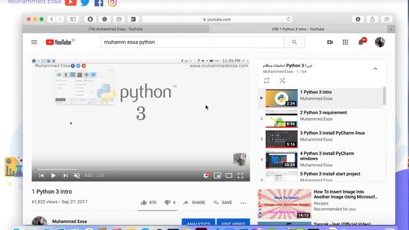Open Safari share button
The height and width of the screenshot is (230, 409).
[372, 19]
